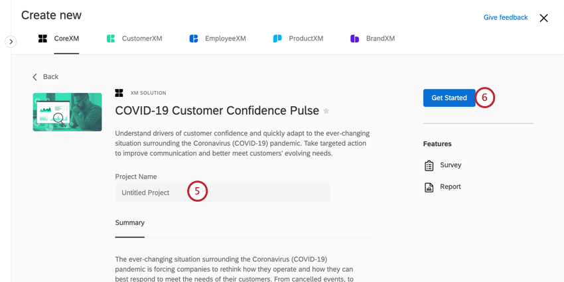Click the Survey feature icon
The image size is (564, 282).
429,165
